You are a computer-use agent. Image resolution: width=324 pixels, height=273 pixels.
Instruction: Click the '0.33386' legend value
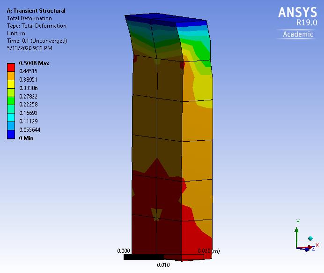(29, 88)
